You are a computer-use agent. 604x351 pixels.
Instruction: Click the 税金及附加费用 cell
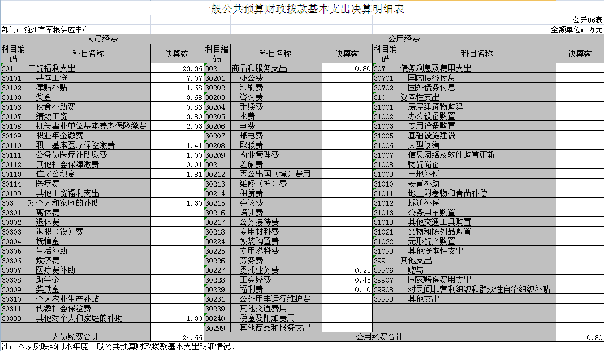click(x=276, y=319)
